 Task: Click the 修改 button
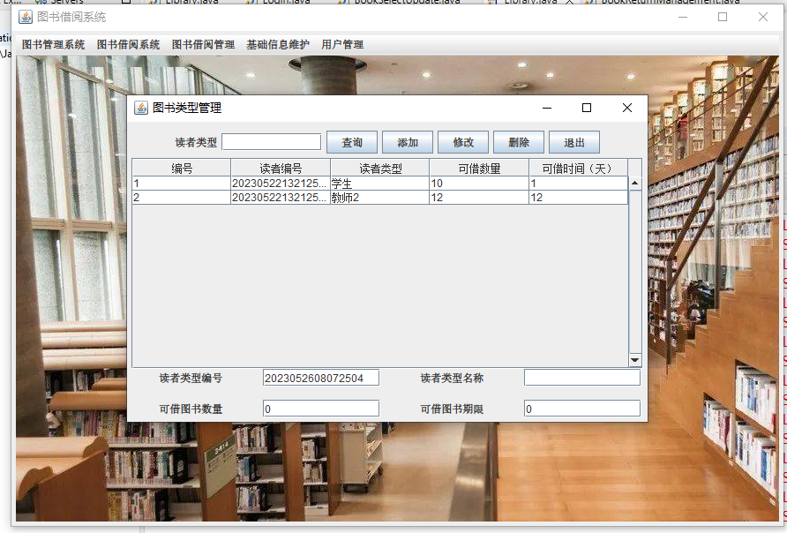(x=463, y=143)
